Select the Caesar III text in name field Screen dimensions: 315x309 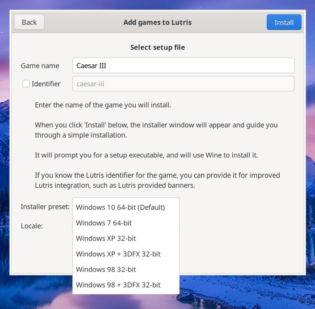91,65
